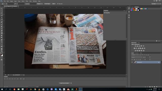This screenshot has width=162, height=91.
Task: Select the Horizontal Type tool
Action: (2, 42)
